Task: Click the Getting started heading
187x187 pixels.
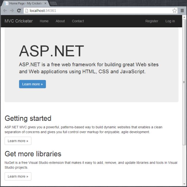Action: 28,119
